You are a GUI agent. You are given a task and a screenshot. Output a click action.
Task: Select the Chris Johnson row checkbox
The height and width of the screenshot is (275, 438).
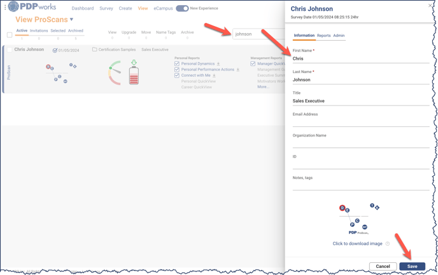[x=10, y=50]
